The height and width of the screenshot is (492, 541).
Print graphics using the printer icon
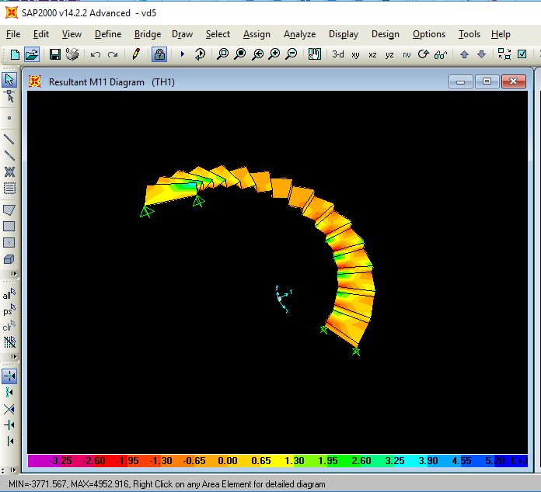[x=72, y=54]
